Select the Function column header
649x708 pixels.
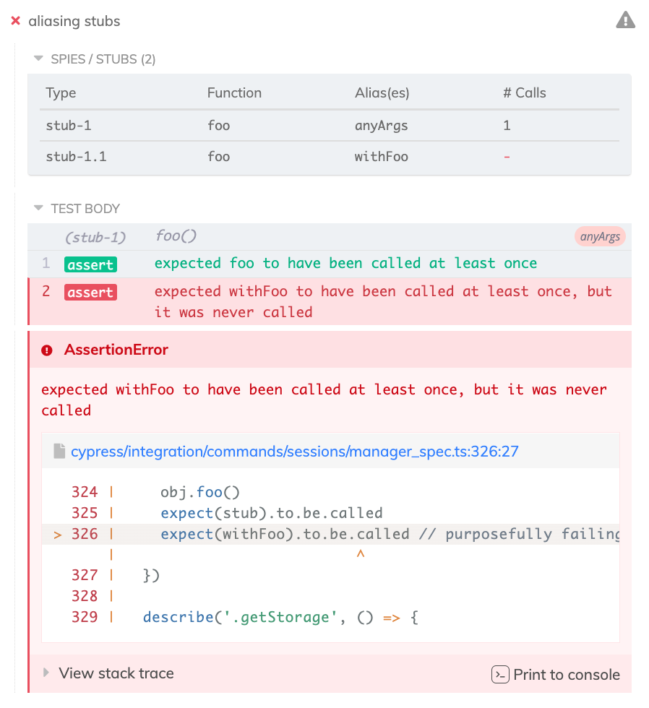pyautogui.click(x=233, y=92)
